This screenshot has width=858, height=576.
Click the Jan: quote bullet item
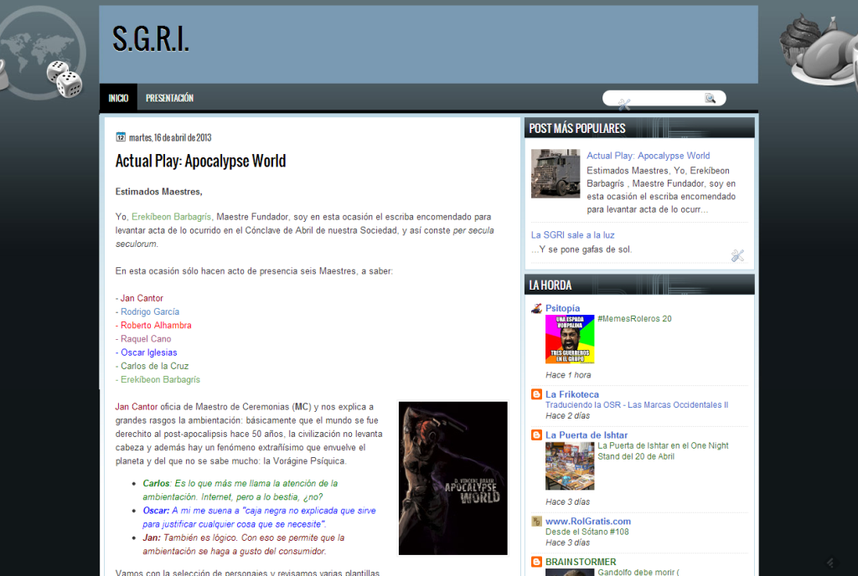click(x=244, y=545)
